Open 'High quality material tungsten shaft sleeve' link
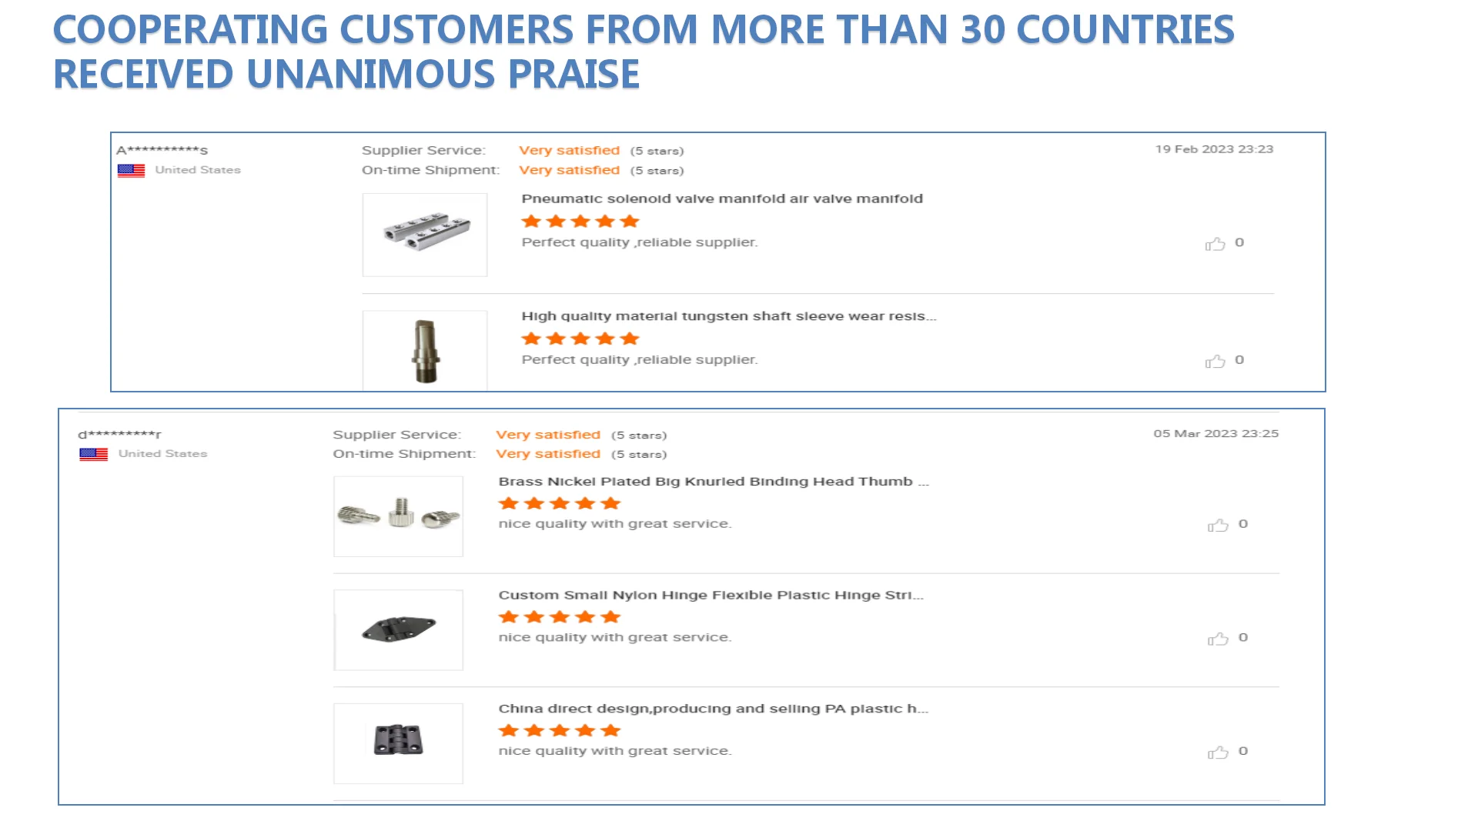The image size is (1478, 831). pyautogui.click(x=728, y=316)
